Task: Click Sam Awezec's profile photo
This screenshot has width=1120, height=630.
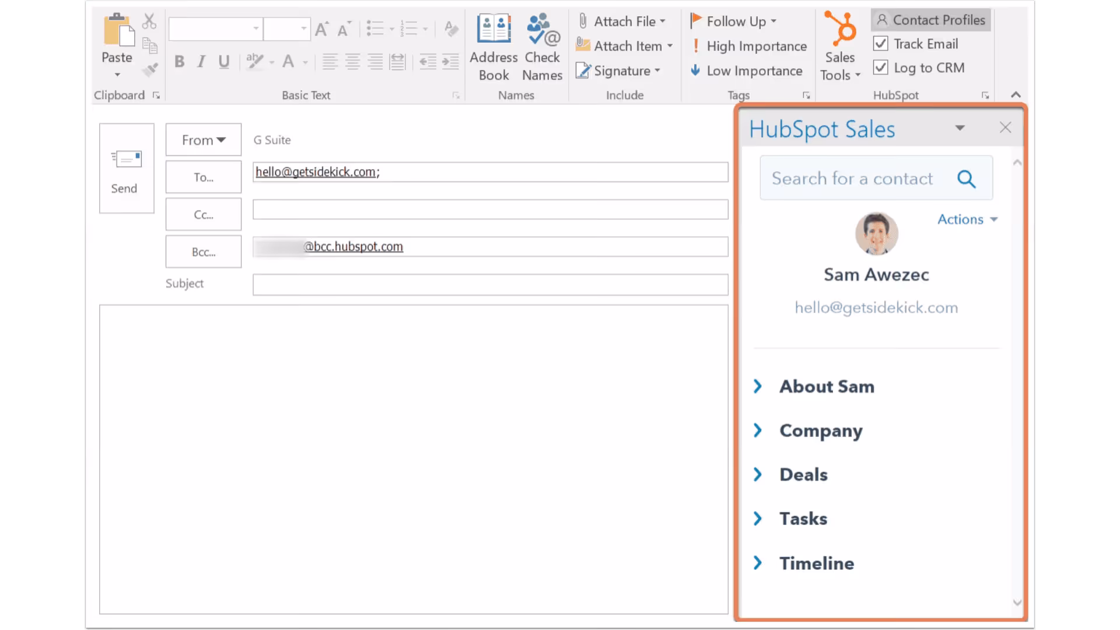Action: [x=876, y=234]
